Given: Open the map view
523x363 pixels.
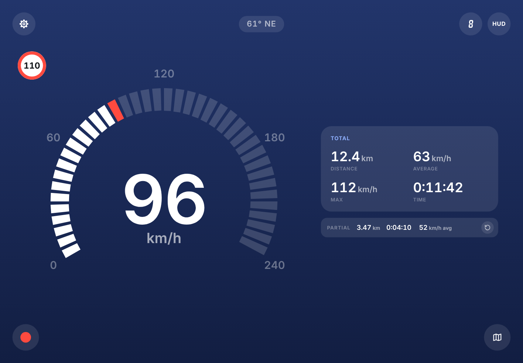Looking at the screenshot, I should coord(497,337).
